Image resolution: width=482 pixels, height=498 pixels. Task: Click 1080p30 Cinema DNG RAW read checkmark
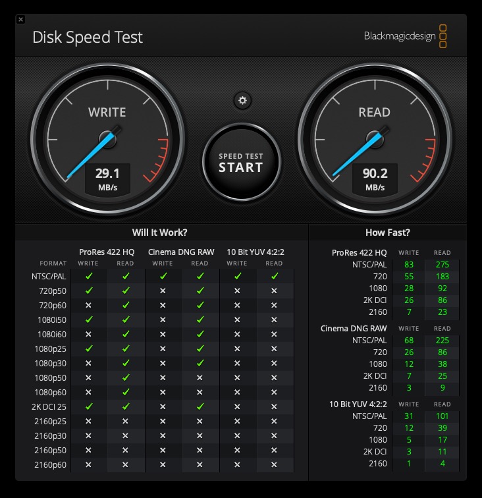click(x=200, y=363)
